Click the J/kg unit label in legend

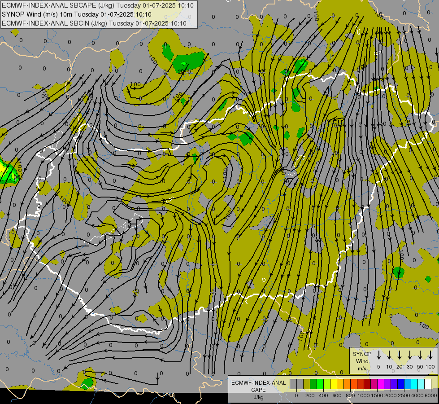(x=258, y=397)
